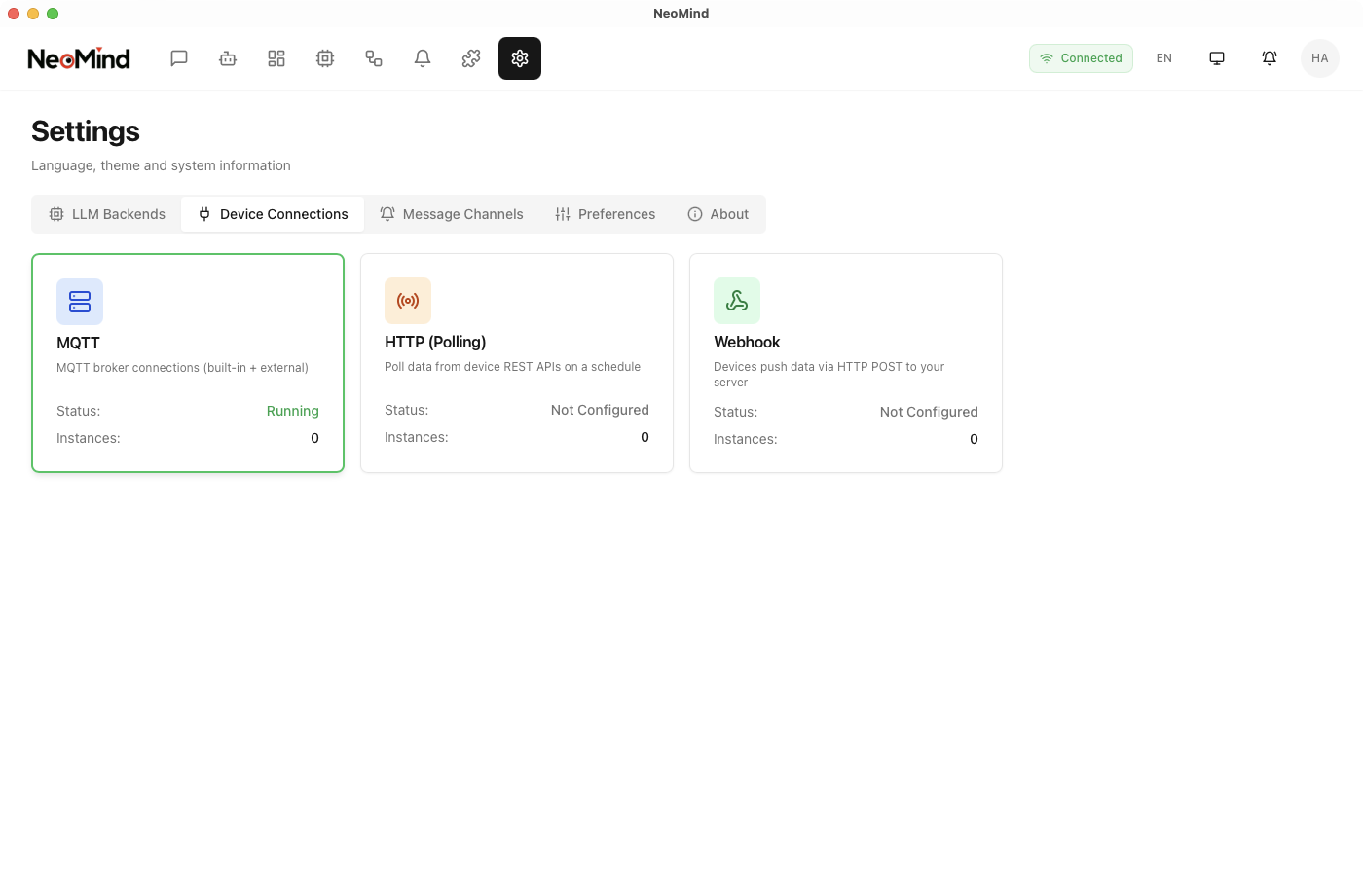View the About tab
This screenshot has width=1363, height=876.
(718, 213)
